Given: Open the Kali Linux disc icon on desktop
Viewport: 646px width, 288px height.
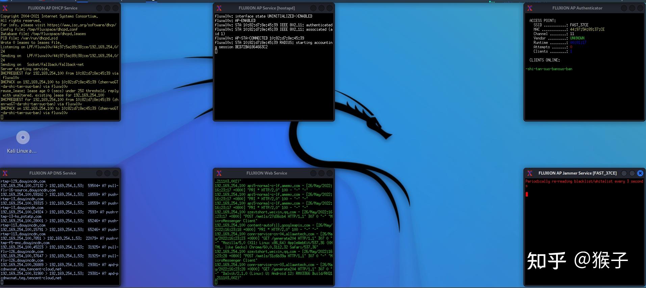Looking at the screenshot, I should point(23,137).
